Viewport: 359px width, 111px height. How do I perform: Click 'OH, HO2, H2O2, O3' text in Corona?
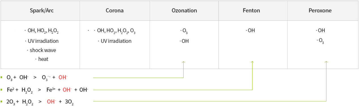[x=116, y=31]
